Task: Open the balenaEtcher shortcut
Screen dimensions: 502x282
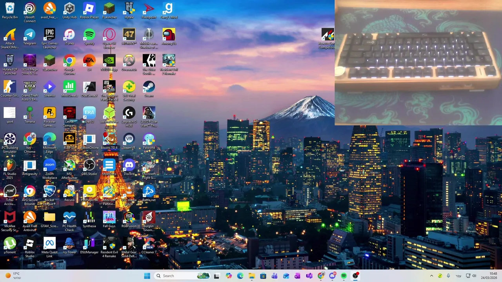Action: point(109,115)
